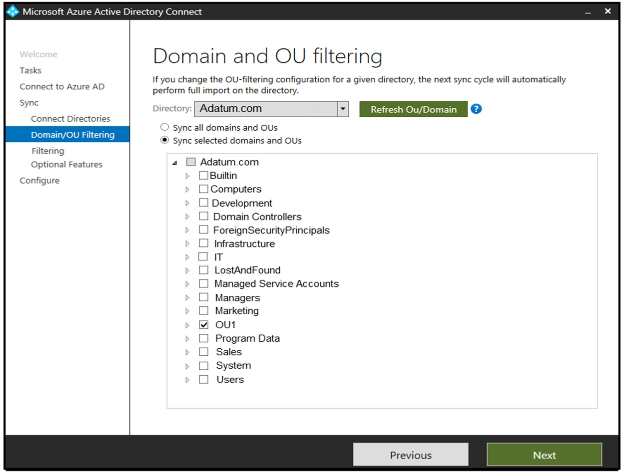Tick the Adatum.com root checkbox

(x=191, y=162)
